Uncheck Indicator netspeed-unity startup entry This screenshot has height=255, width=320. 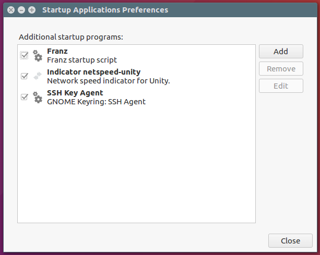pyautogui.click(x=25, y=76)
